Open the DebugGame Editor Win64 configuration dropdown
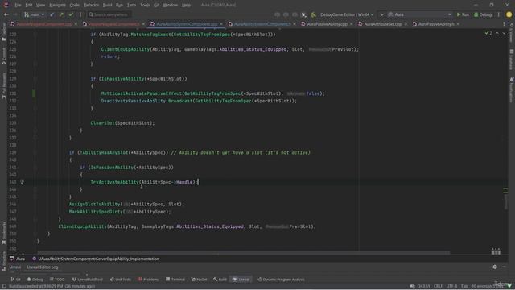This screenshot has width=515, height=290. point(347,14)
